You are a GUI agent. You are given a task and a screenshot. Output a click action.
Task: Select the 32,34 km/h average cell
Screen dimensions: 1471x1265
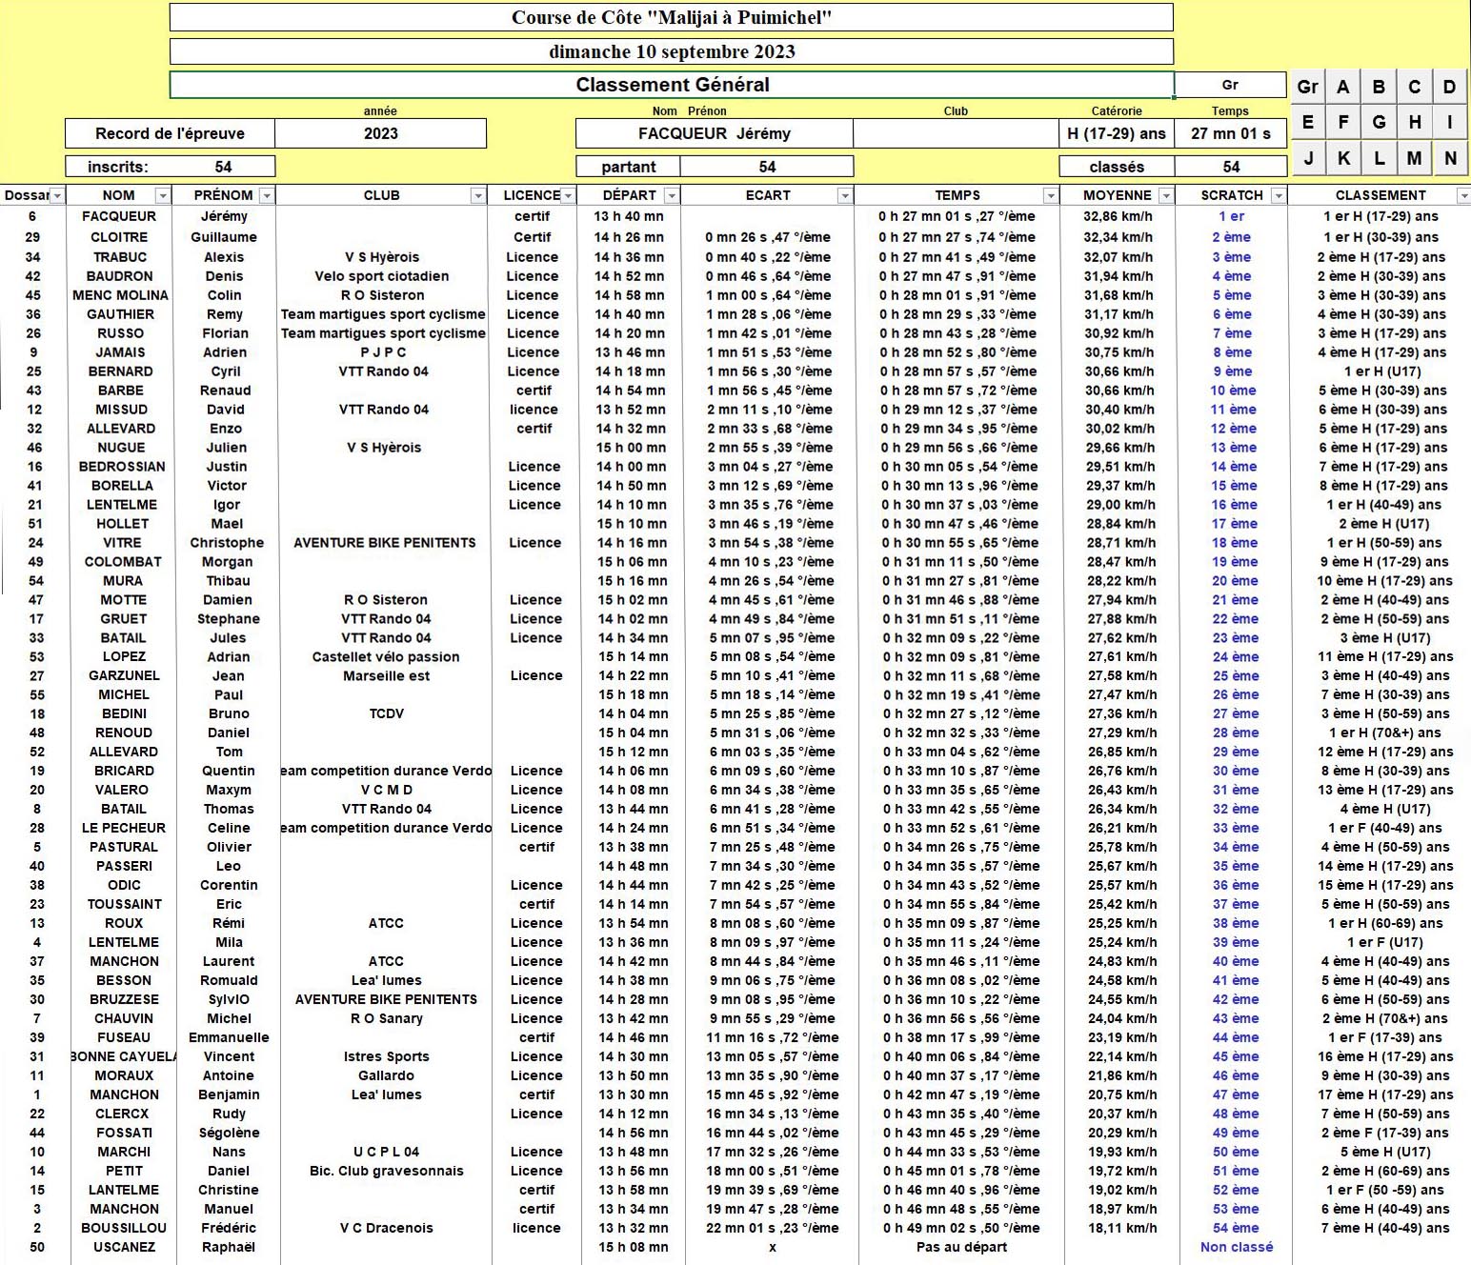[1118, 237]
